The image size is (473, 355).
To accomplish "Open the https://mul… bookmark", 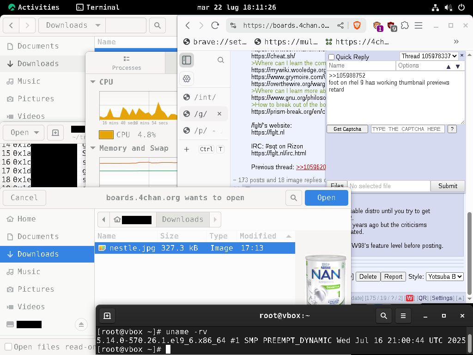I will click(286, 42).
